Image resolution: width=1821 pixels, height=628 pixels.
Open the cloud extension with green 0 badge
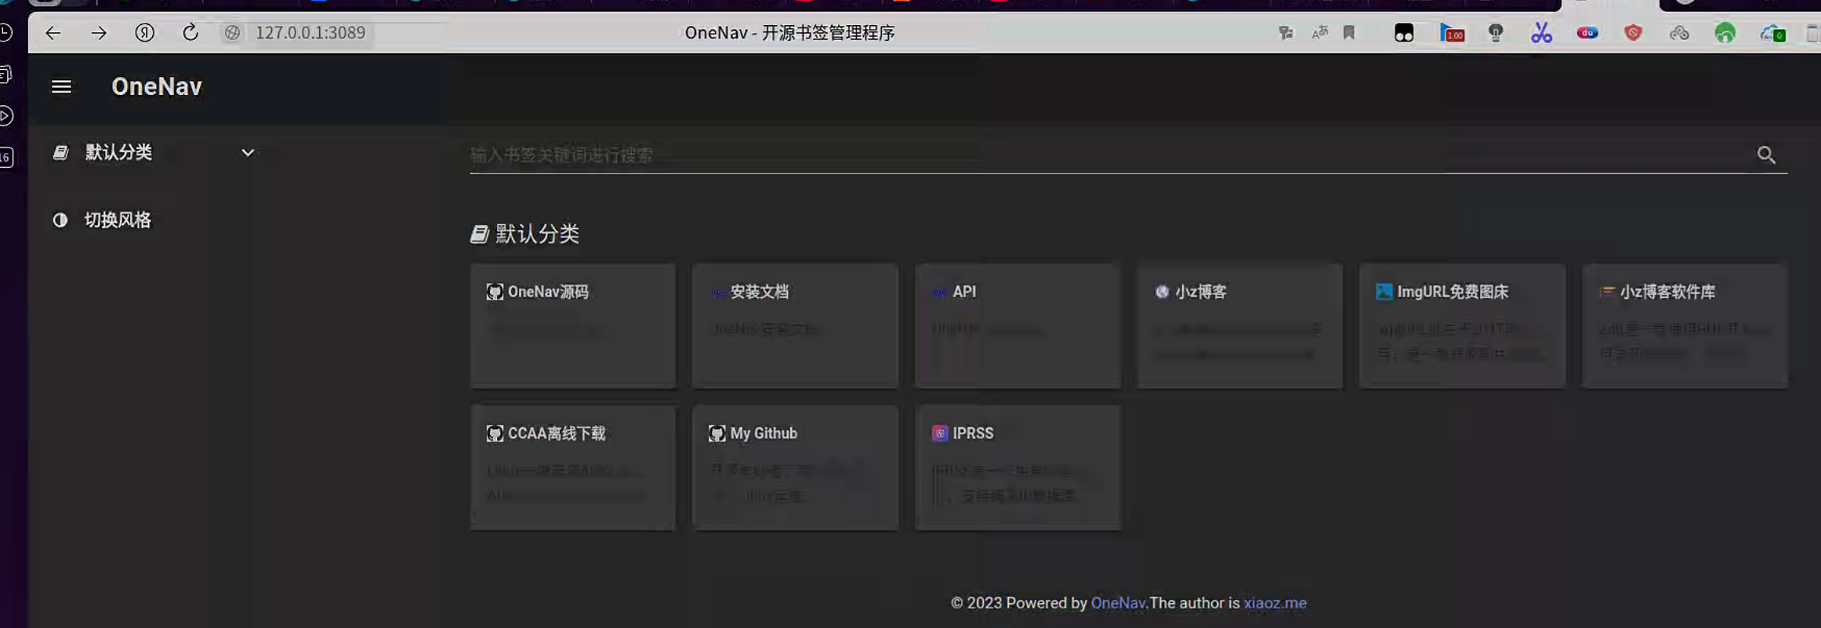pos(1772,33)
